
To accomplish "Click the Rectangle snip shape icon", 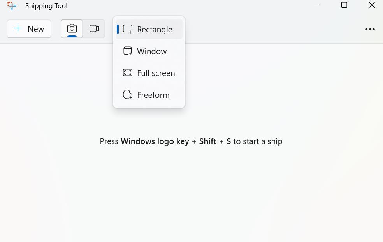I will [128, 29].
